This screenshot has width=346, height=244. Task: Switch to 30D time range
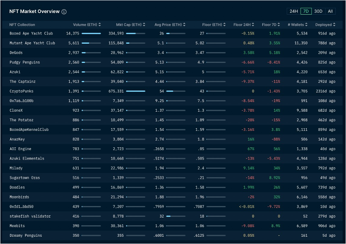pos(318,11)
